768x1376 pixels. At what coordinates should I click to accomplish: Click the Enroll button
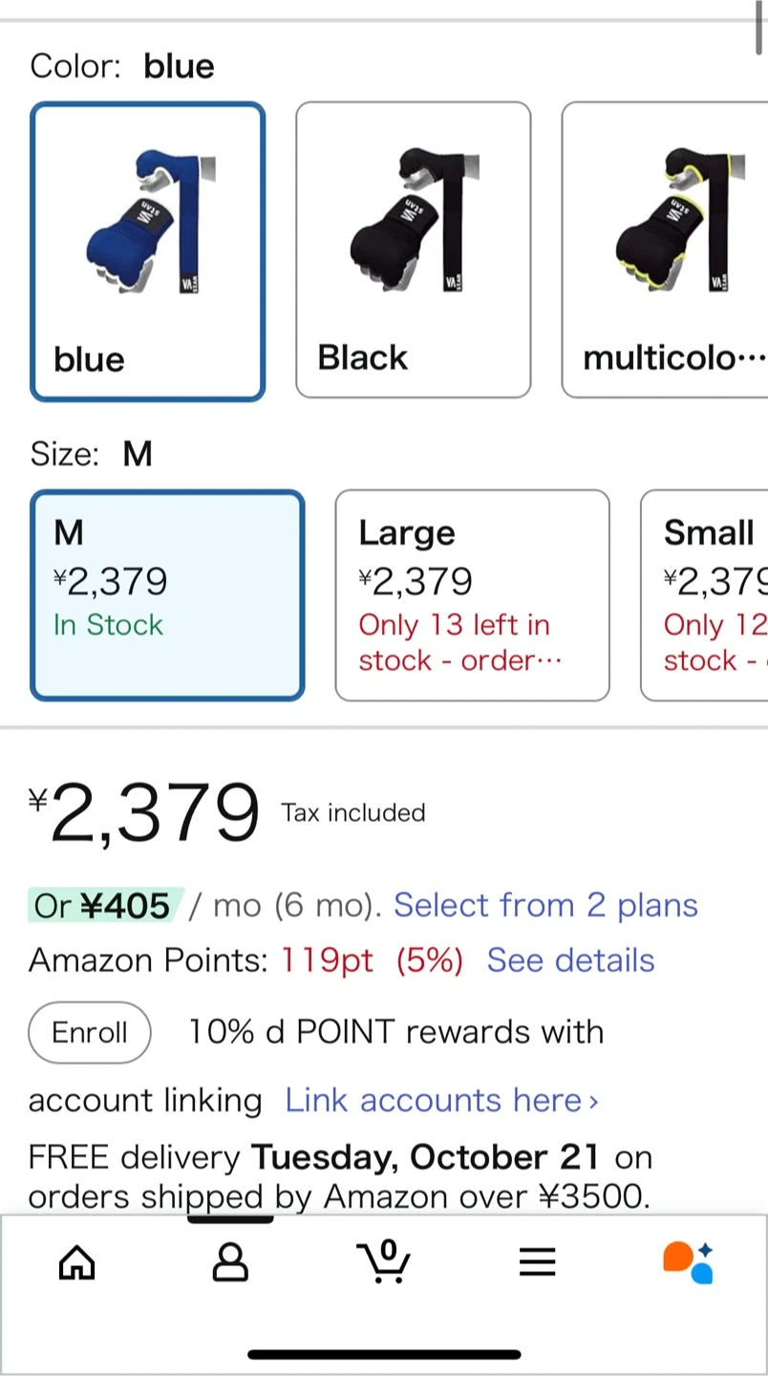pos(90,1032)
